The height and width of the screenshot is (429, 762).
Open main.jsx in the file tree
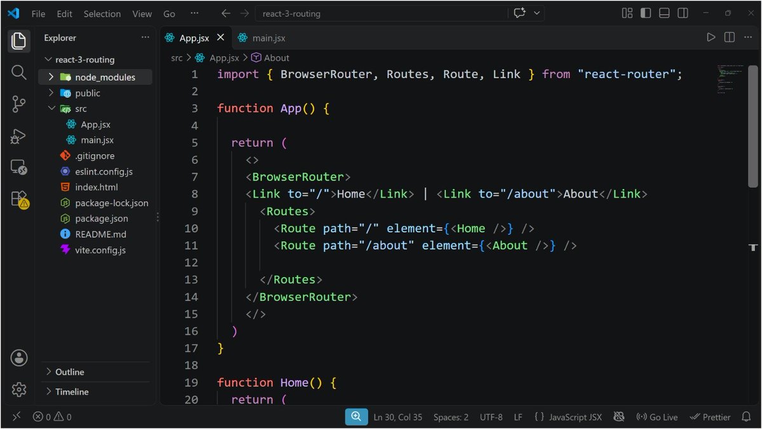tap(97, 140)
